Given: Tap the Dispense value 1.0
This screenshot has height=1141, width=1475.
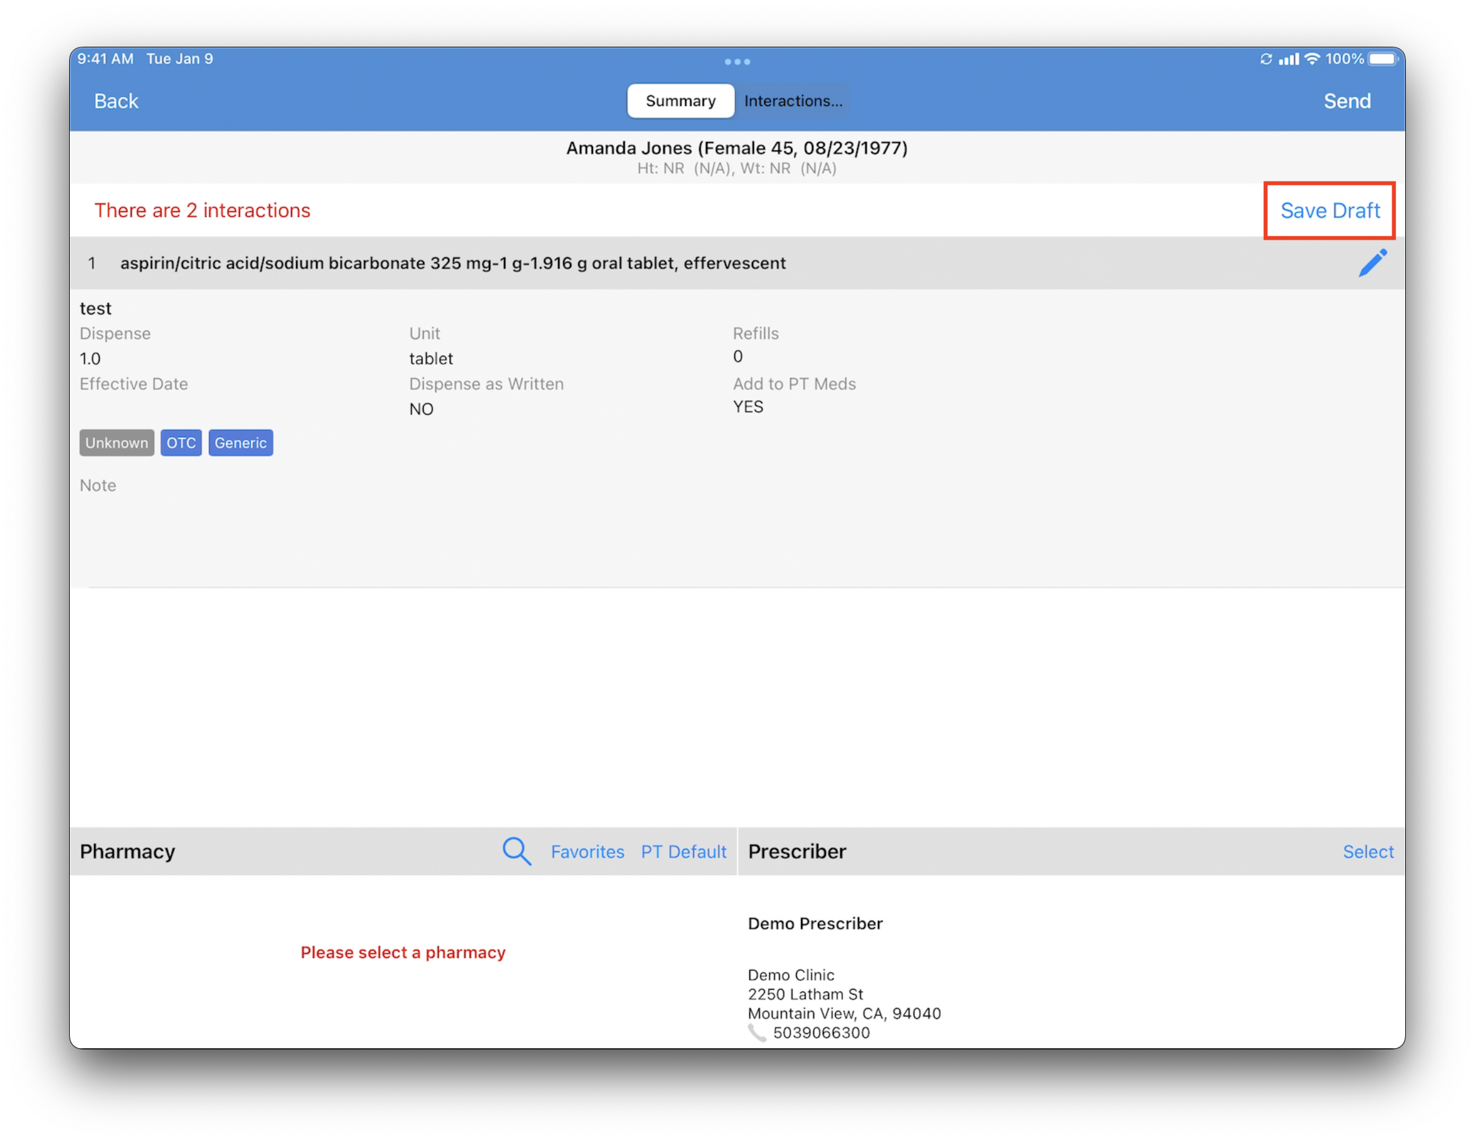Looking at the screenshot, I should pyautogui.click(x=90, y=359).
